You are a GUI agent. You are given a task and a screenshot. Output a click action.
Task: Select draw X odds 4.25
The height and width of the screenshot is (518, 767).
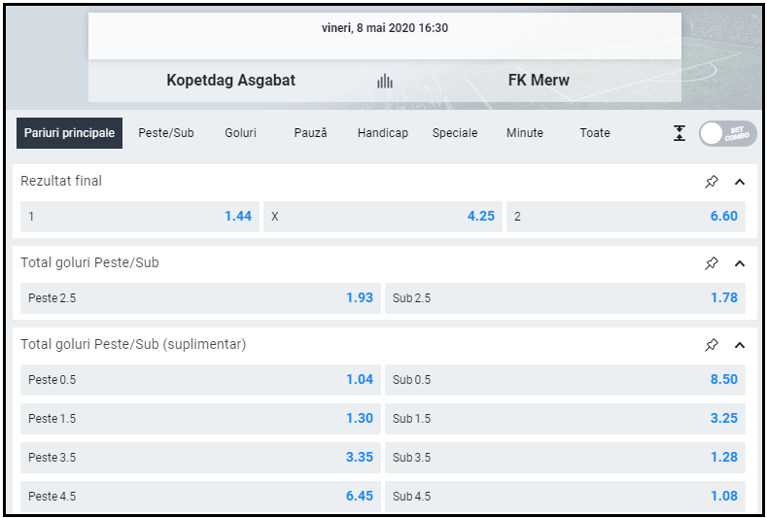[x=383, y=217]
